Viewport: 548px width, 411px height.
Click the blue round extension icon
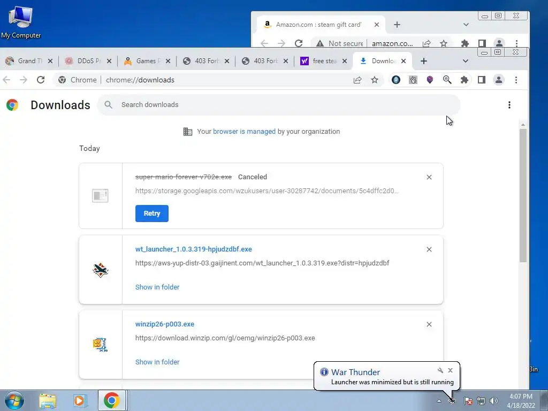[395, 80]
